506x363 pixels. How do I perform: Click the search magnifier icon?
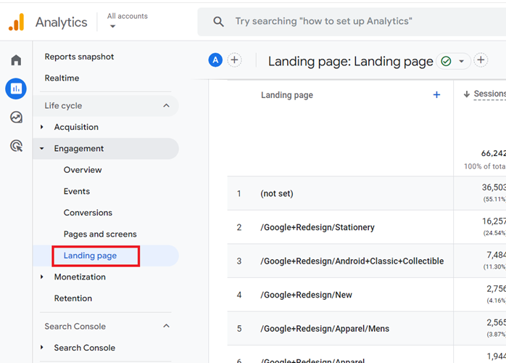tap(218, 22)
